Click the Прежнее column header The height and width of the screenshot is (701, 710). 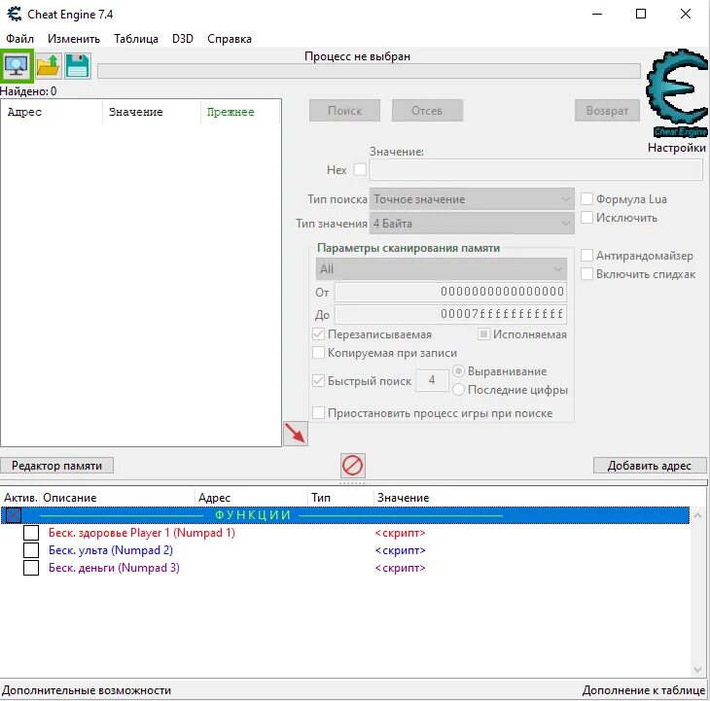click(x=240, y=112)
